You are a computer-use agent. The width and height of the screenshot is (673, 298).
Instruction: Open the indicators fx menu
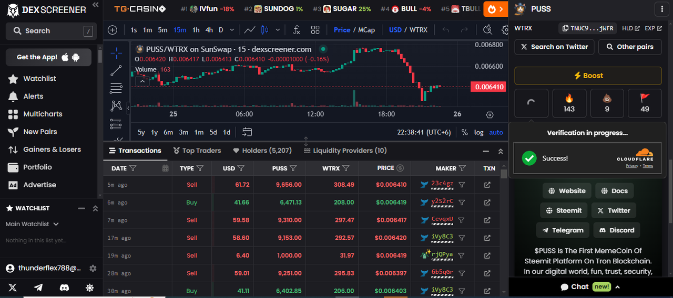point(297,30)
